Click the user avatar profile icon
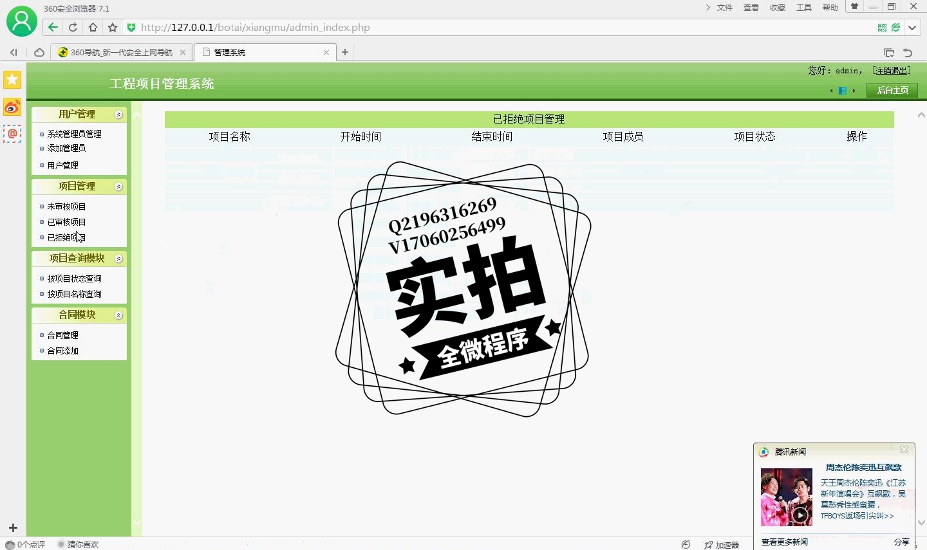 tap(21, 21)
